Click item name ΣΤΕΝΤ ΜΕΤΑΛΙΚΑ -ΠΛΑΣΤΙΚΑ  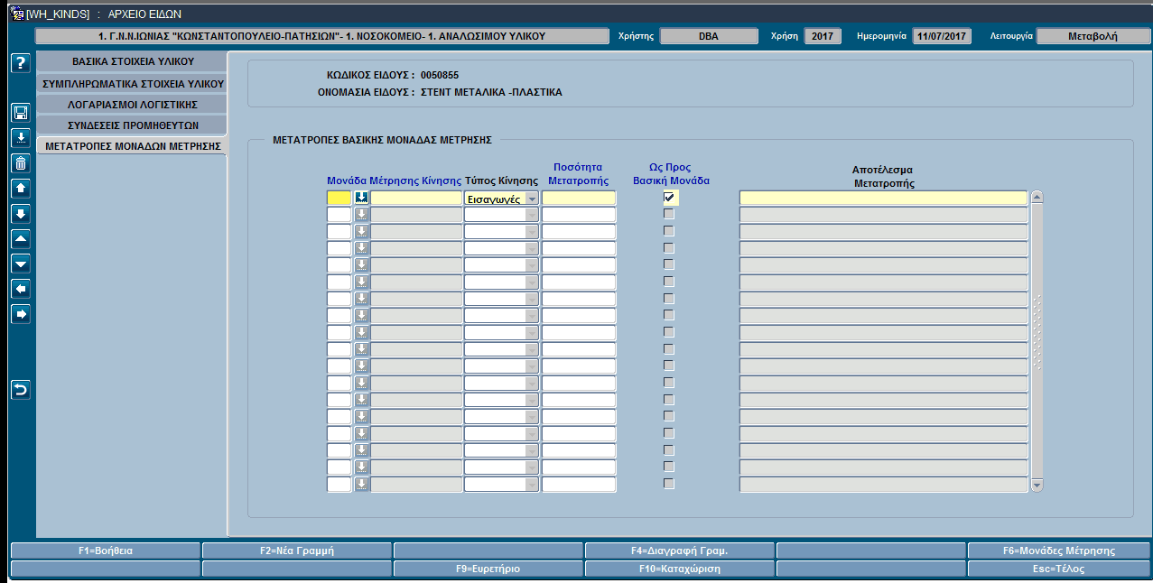[491, 92]
